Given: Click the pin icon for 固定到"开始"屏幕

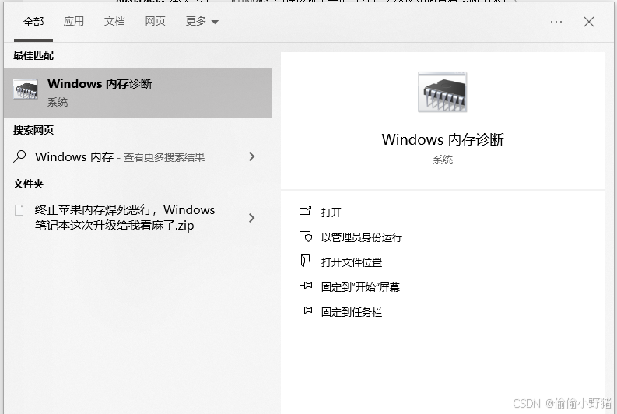Looking at the screenshot, I should [306, 286].
